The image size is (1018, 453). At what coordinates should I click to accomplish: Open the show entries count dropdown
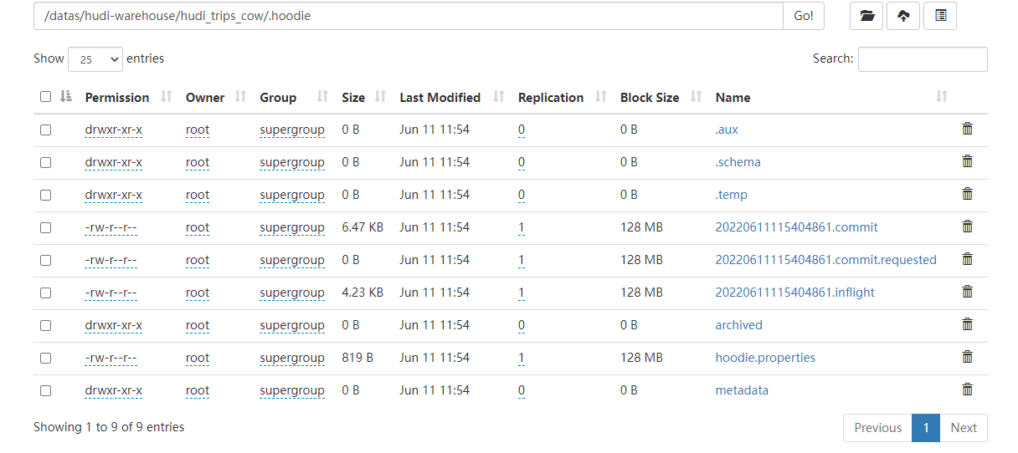pyautogui.click(x=95, y=59)
